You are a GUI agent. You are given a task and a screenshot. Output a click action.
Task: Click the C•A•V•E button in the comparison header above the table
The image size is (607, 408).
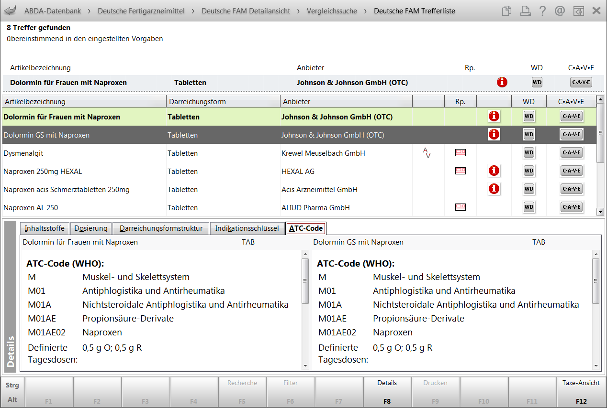tap(581, 82)
